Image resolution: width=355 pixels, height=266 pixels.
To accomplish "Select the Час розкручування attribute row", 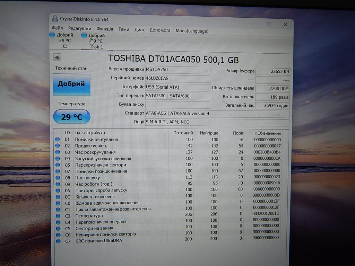I will point(168,152).
